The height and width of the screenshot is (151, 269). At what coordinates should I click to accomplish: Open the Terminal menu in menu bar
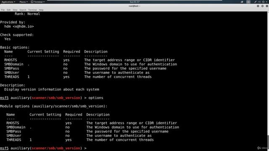click(32, 10)
